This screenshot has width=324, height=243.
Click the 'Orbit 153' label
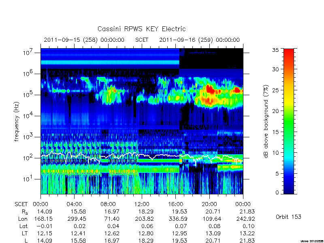click(288, 217)
